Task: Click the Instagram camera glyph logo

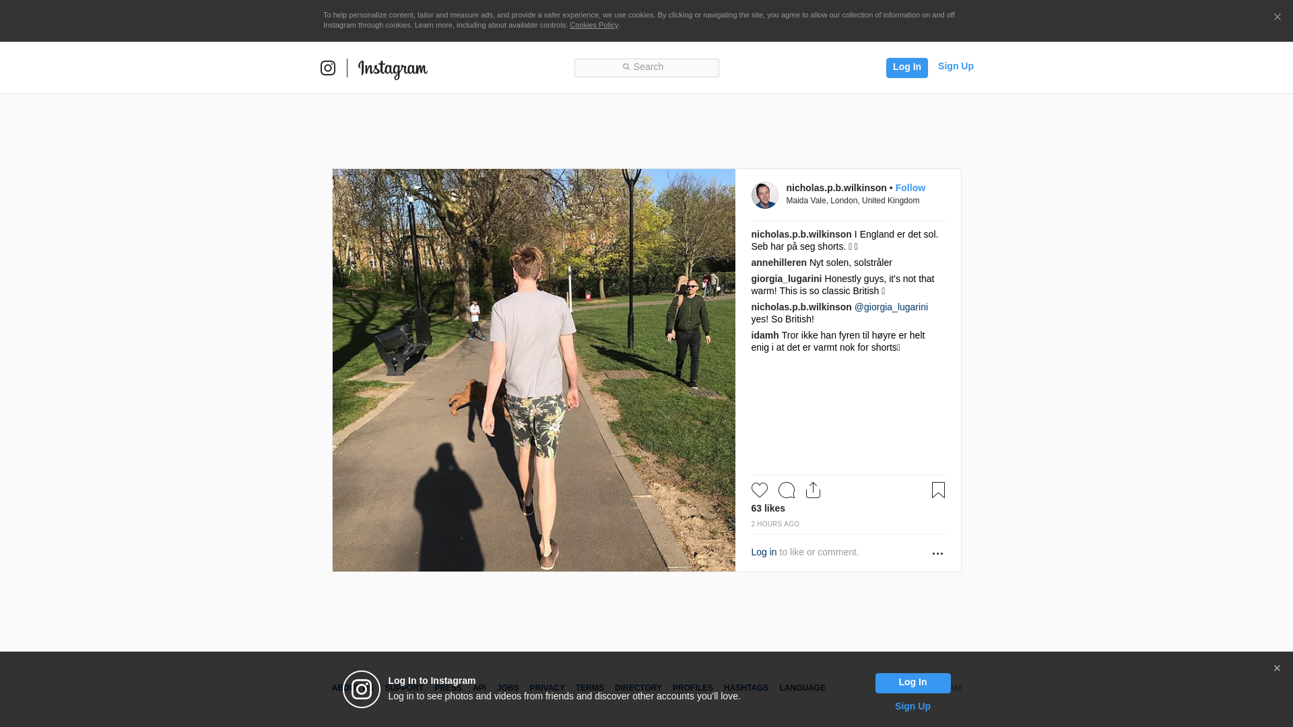Action: pos(328,68)
